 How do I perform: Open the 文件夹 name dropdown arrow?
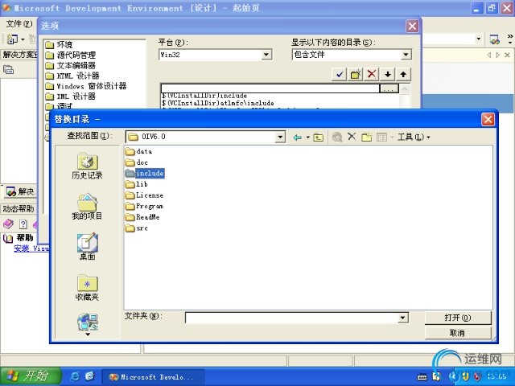click(x=402, y=318)
